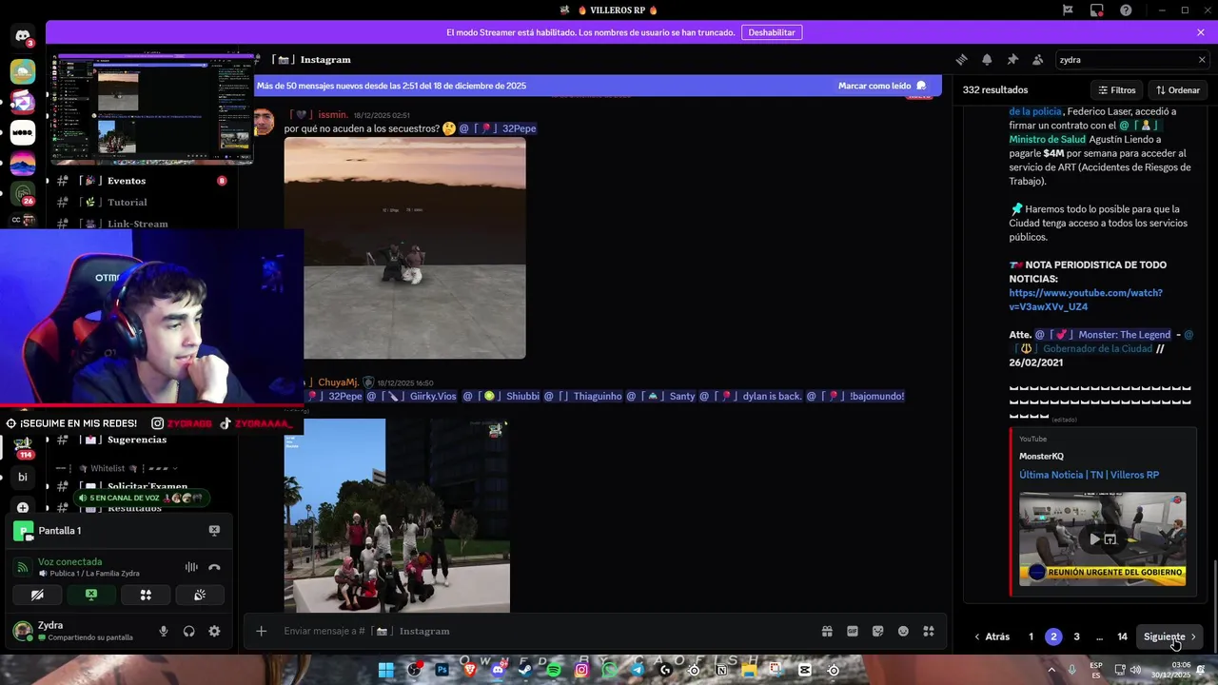This screenshot has width=1218, height=685.
Task: Turn on camera in voice panel
Action: pyautogui.click(x=37, y=595)
